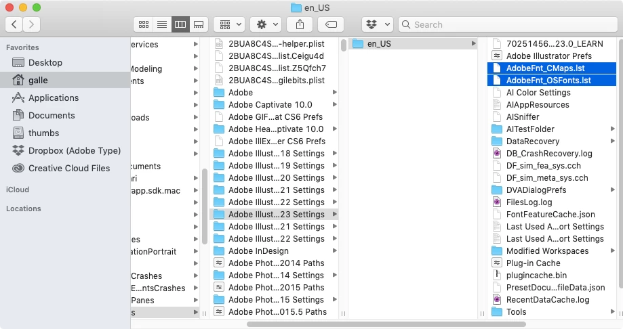
Task: Click into the Search field
Action: click(508, 24)
